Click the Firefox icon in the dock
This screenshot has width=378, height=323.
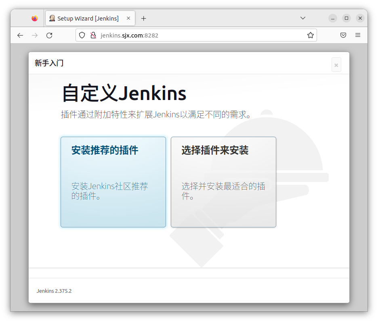pyautogui.click(x=34, y=18)
